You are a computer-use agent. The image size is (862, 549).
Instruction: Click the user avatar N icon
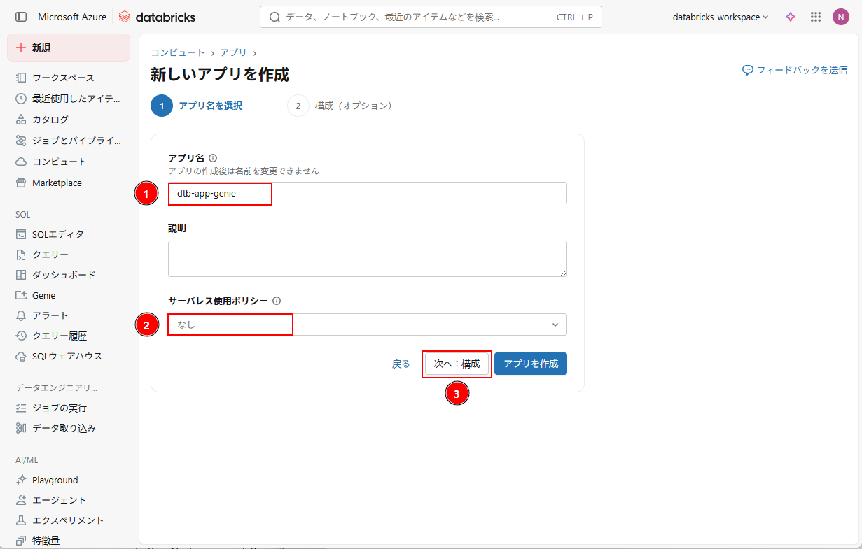[x=840, y=17]
